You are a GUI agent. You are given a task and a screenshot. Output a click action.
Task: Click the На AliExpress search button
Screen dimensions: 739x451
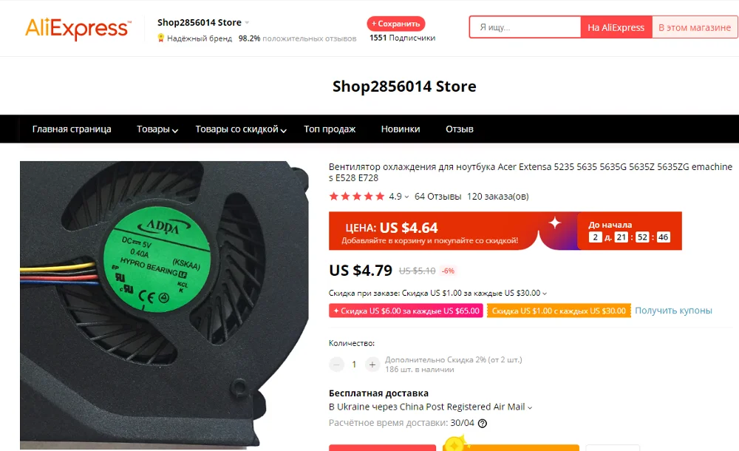pos(616,27)
